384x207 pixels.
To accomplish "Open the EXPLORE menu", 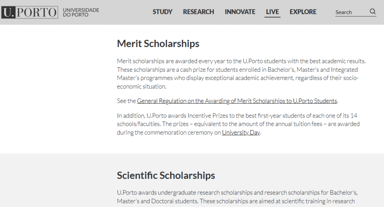I will pos(303,12).
